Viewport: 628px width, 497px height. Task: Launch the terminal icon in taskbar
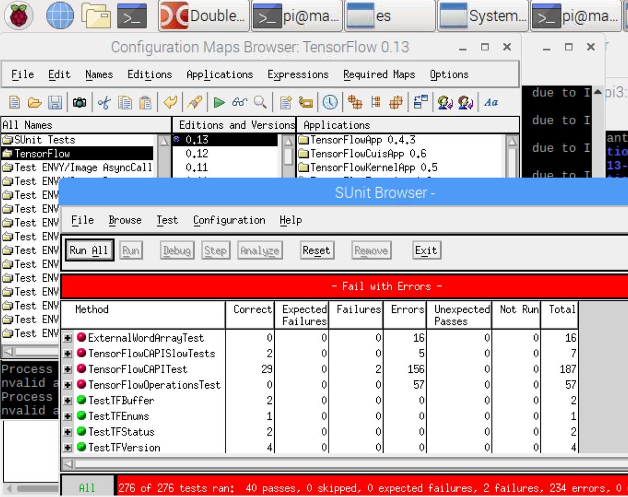[x=132, y=16]
